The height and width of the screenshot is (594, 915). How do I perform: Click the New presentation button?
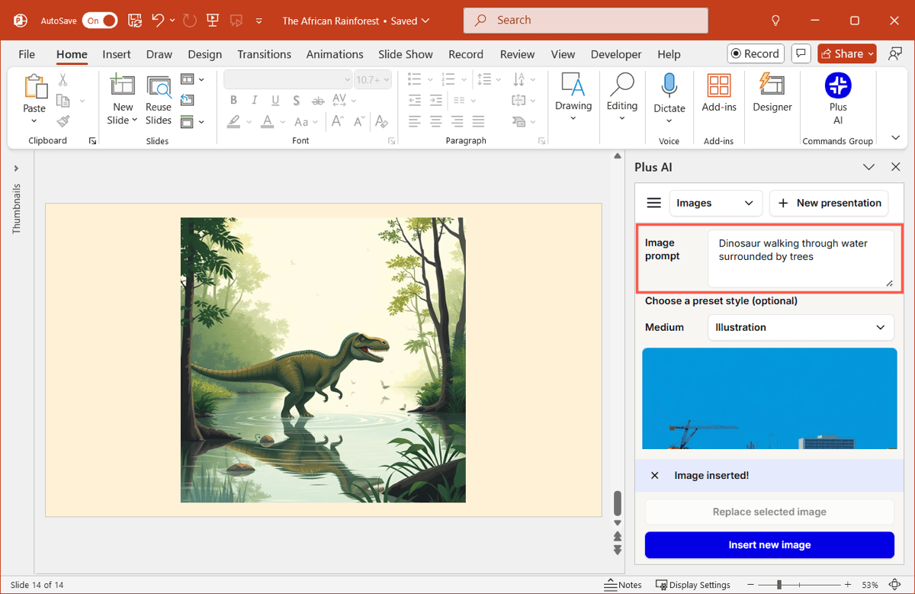coord(829,203)
